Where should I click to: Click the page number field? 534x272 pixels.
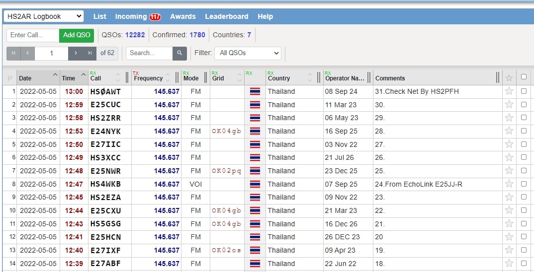51,53
